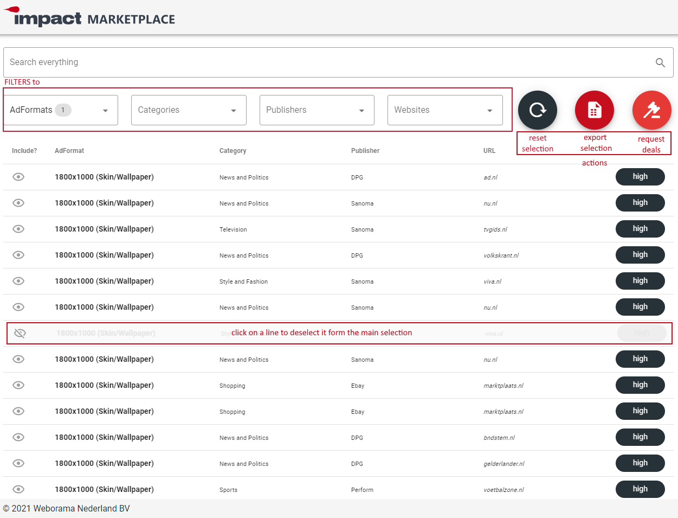
Task: Click the reset selection circular arrow button
Action: 538,110
